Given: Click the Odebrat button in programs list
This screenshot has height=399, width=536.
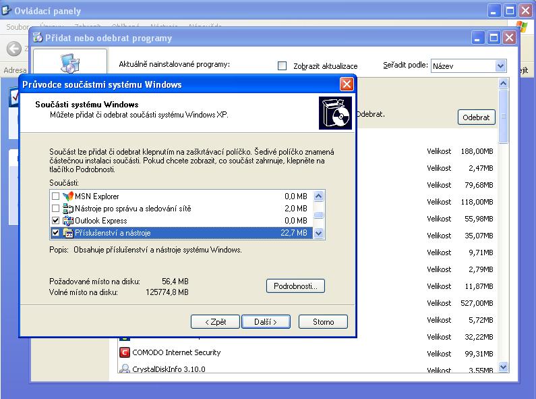Looking at the screenshot, I should coord(477,117).
